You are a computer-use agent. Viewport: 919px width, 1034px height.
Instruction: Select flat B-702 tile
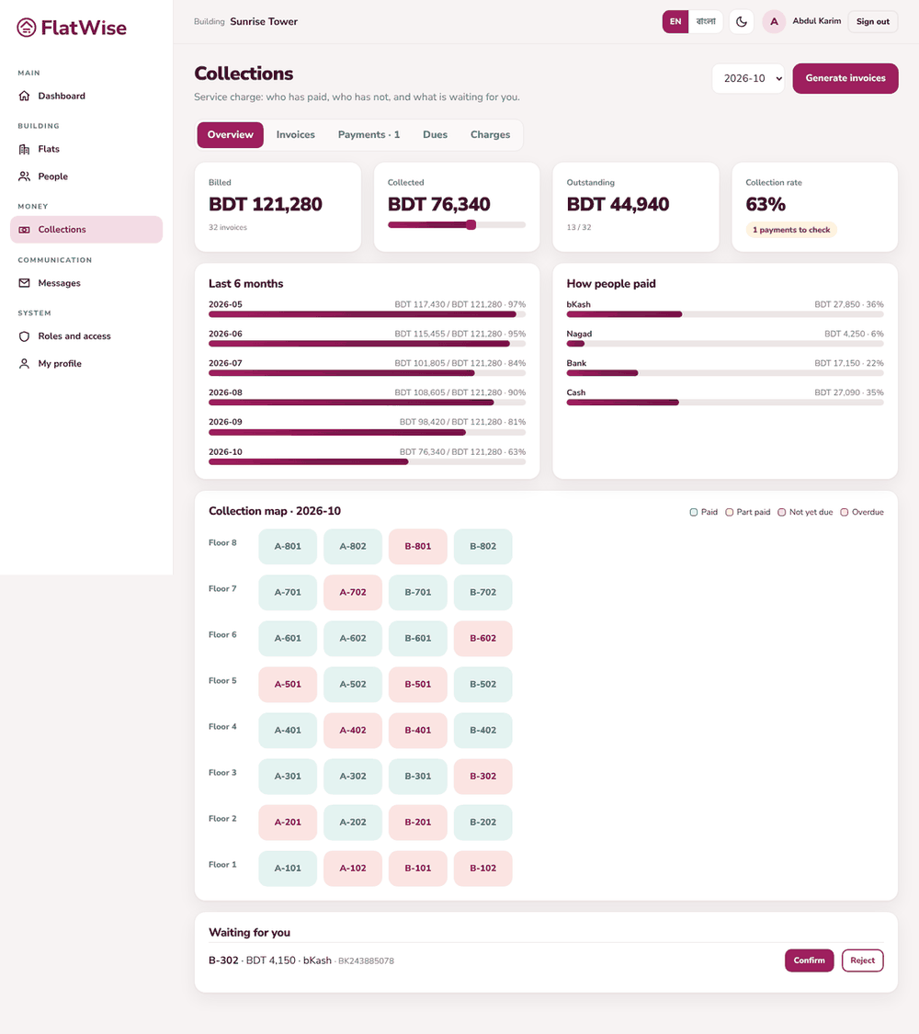(x=483, y=592)
